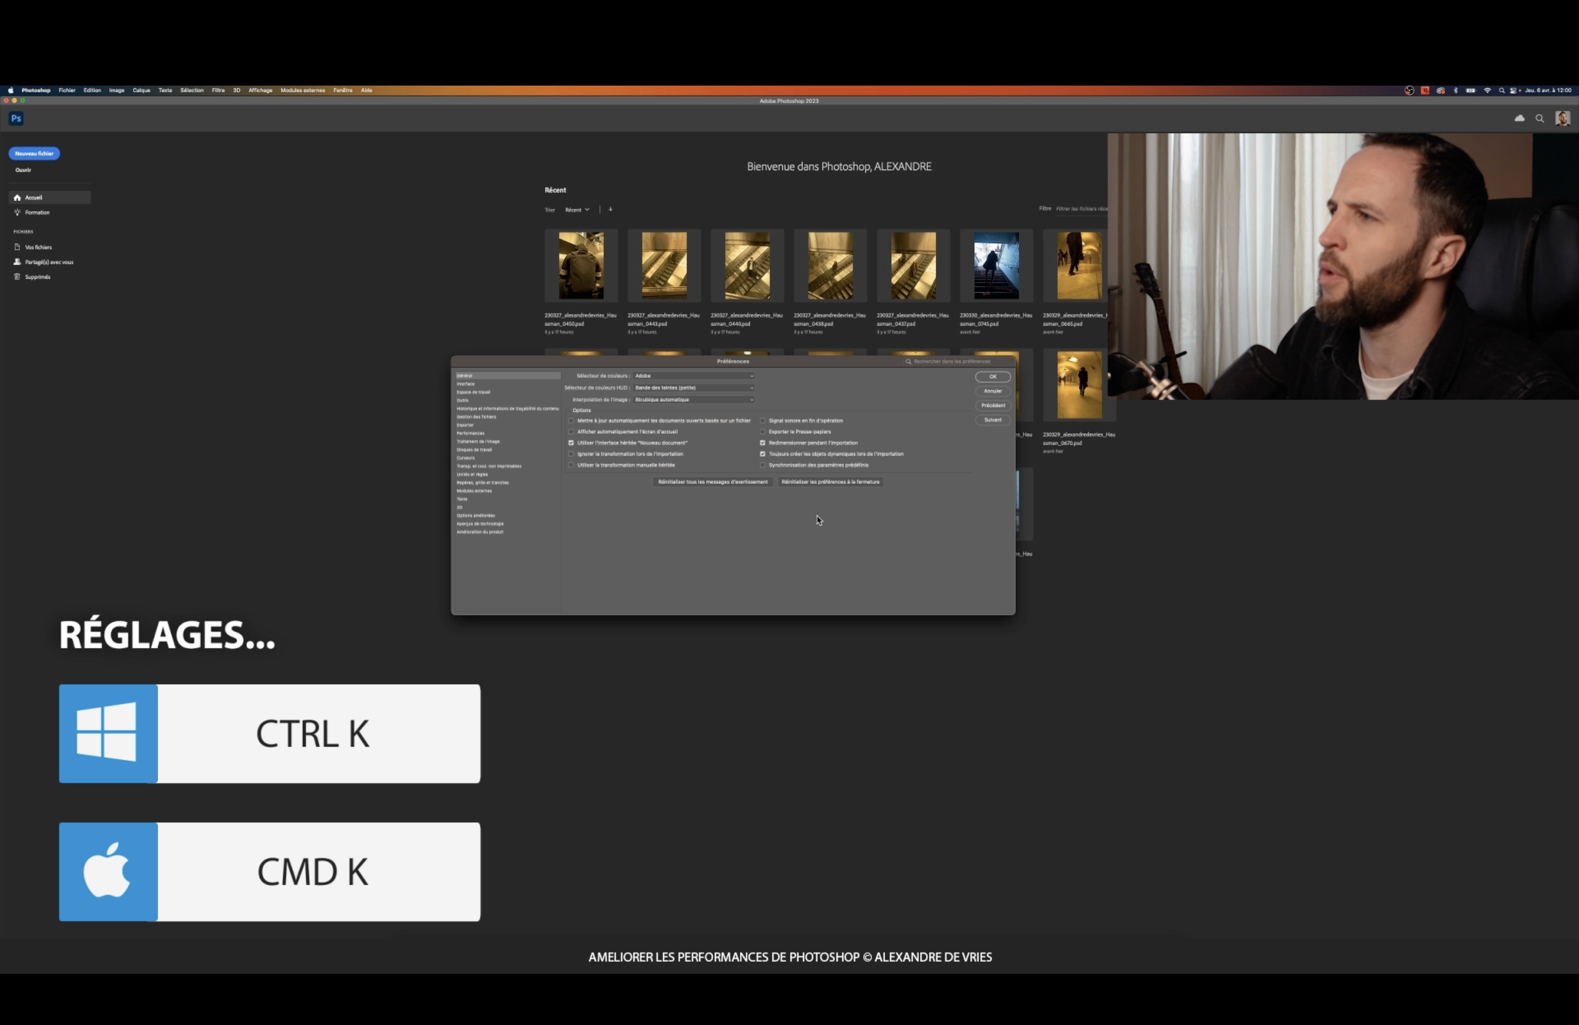Open the Récent sort dropdown
Screen dimensions: 1579x1025
coord(576,209)
